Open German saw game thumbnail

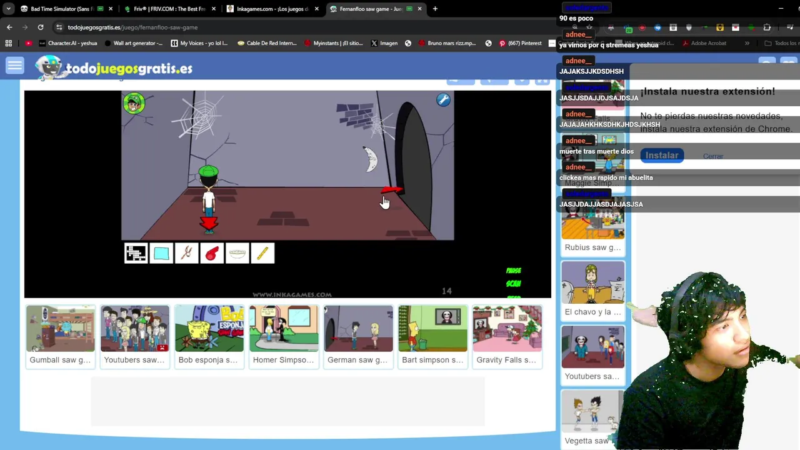pos(358,336)
